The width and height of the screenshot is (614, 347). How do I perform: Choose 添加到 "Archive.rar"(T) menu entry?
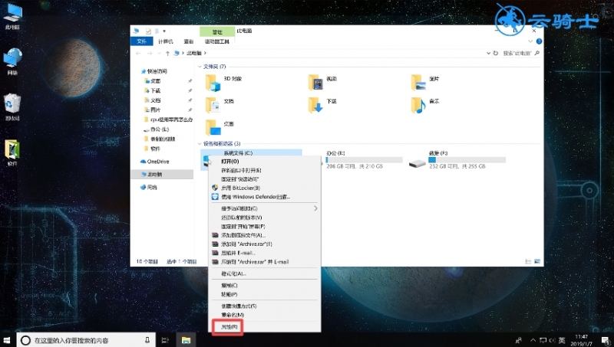coord(265,244)
